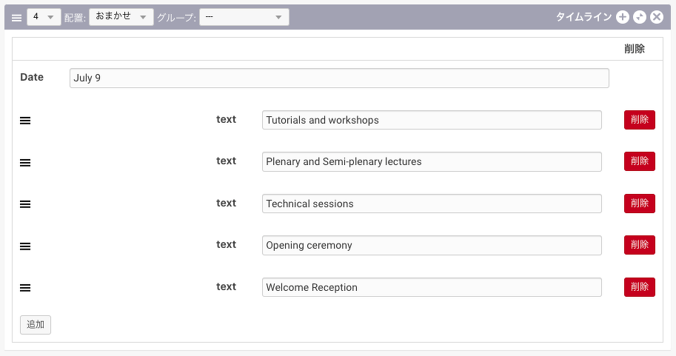Remove the timeline block with X icon
676x356 pixels.
pos(657,17)
